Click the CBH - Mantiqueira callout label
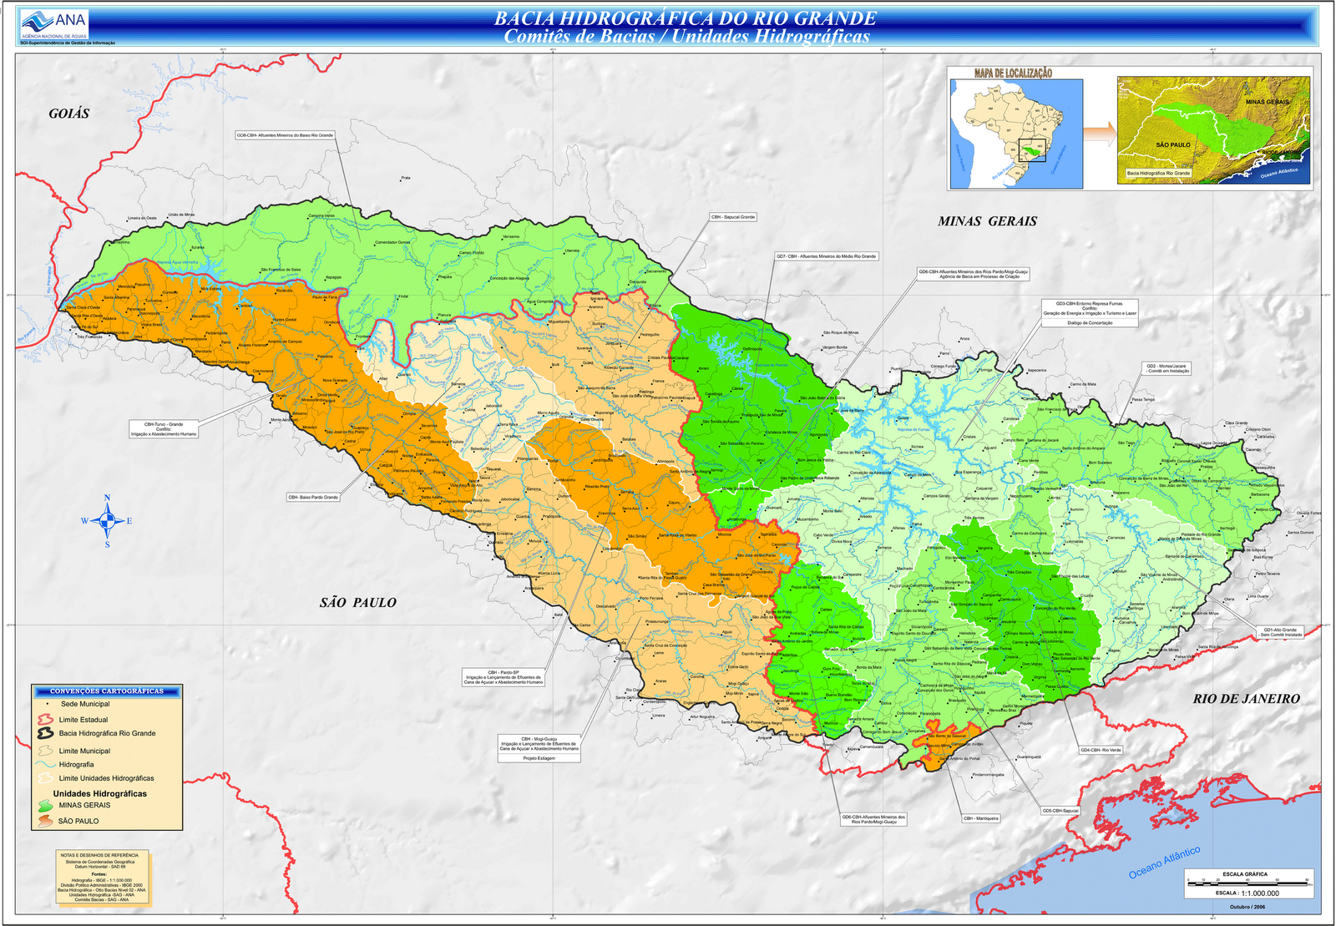The image size is (1336, 926). tap(981, 818)
